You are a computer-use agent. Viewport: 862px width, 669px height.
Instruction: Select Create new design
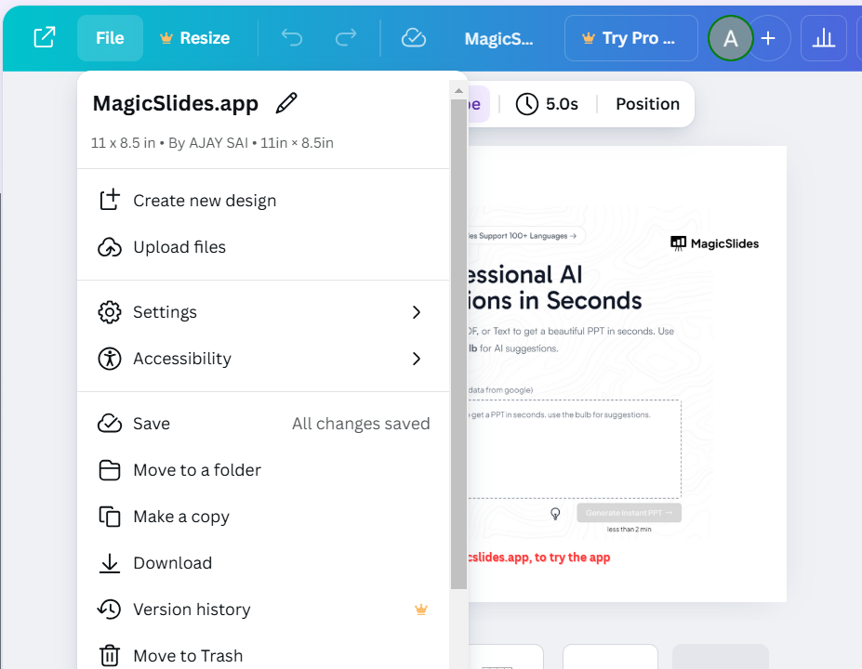coord(263,201)
